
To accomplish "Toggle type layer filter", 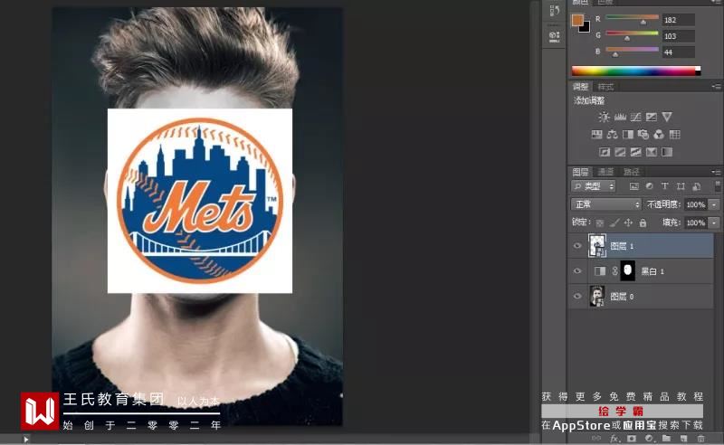I will [x=665, y=186].
